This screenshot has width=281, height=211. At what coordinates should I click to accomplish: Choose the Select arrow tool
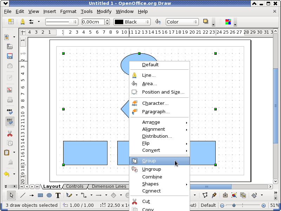tap(12, 195)
